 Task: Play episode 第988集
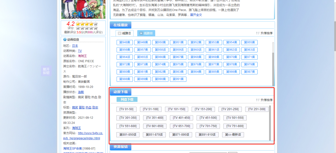(125, 79)
